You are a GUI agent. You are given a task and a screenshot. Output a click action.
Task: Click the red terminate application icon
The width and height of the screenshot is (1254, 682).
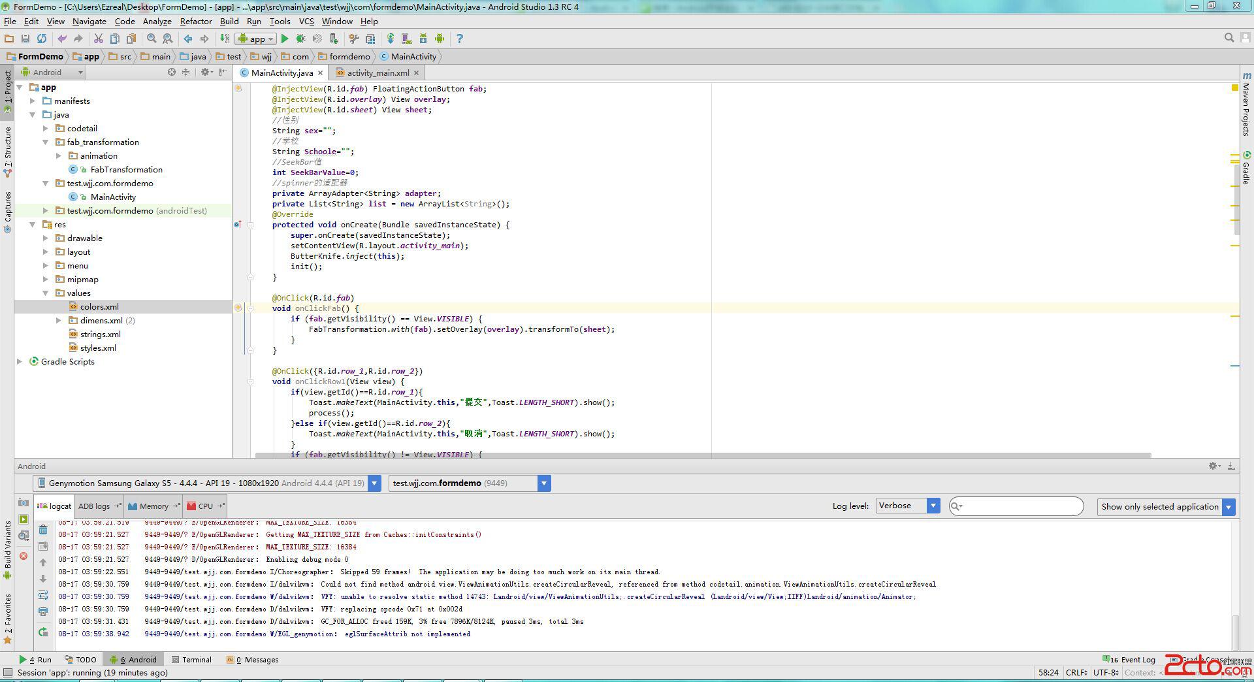(24, 556)
